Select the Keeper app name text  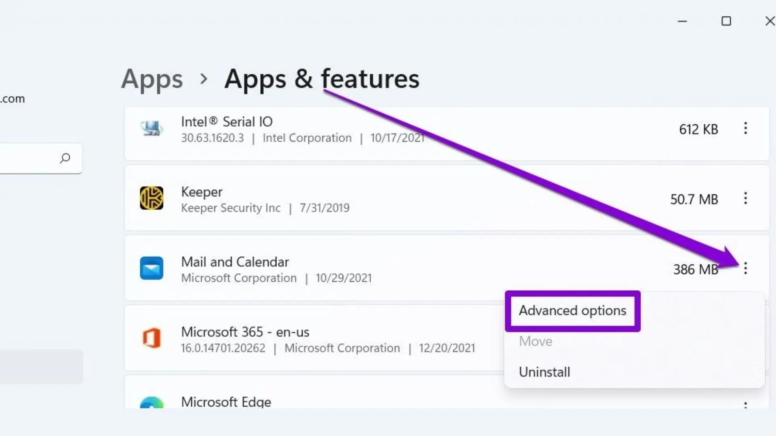tap(202, 192)
